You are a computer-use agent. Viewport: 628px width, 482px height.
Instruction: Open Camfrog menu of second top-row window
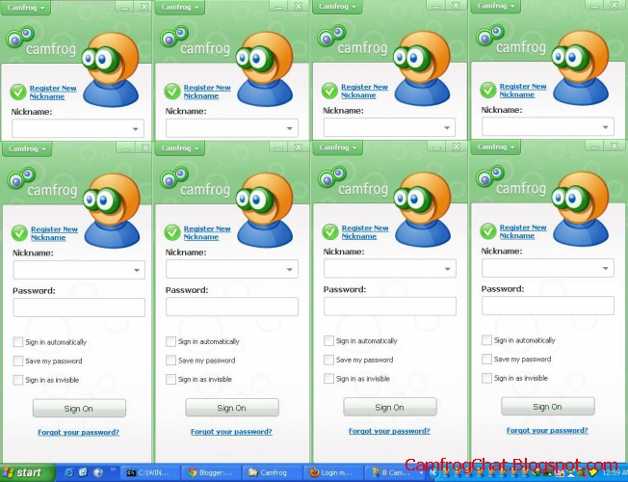180,7
